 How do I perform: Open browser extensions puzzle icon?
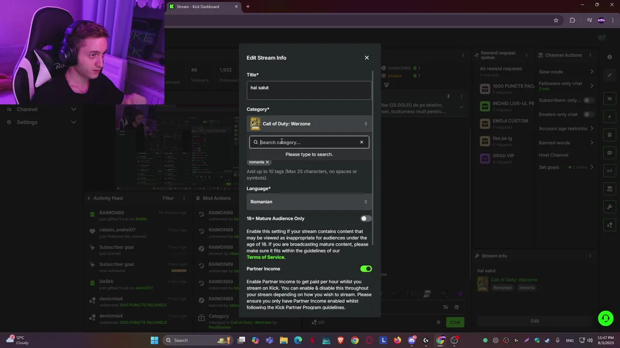pos(573,20)
